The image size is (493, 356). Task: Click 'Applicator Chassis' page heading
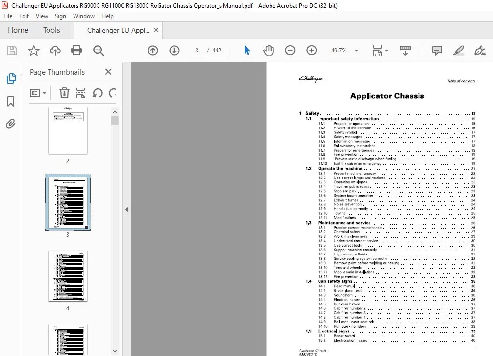387,96
